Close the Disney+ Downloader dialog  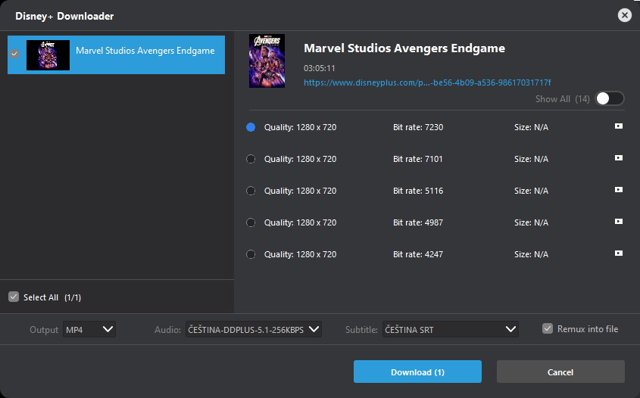pos(624,15)
